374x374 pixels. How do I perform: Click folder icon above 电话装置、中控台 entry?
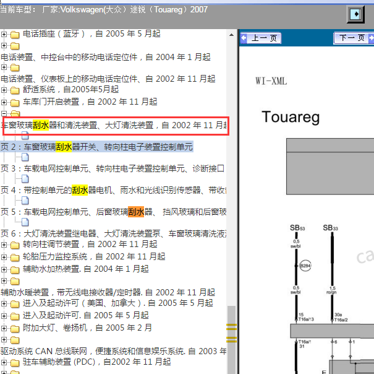tap(15, 46)
